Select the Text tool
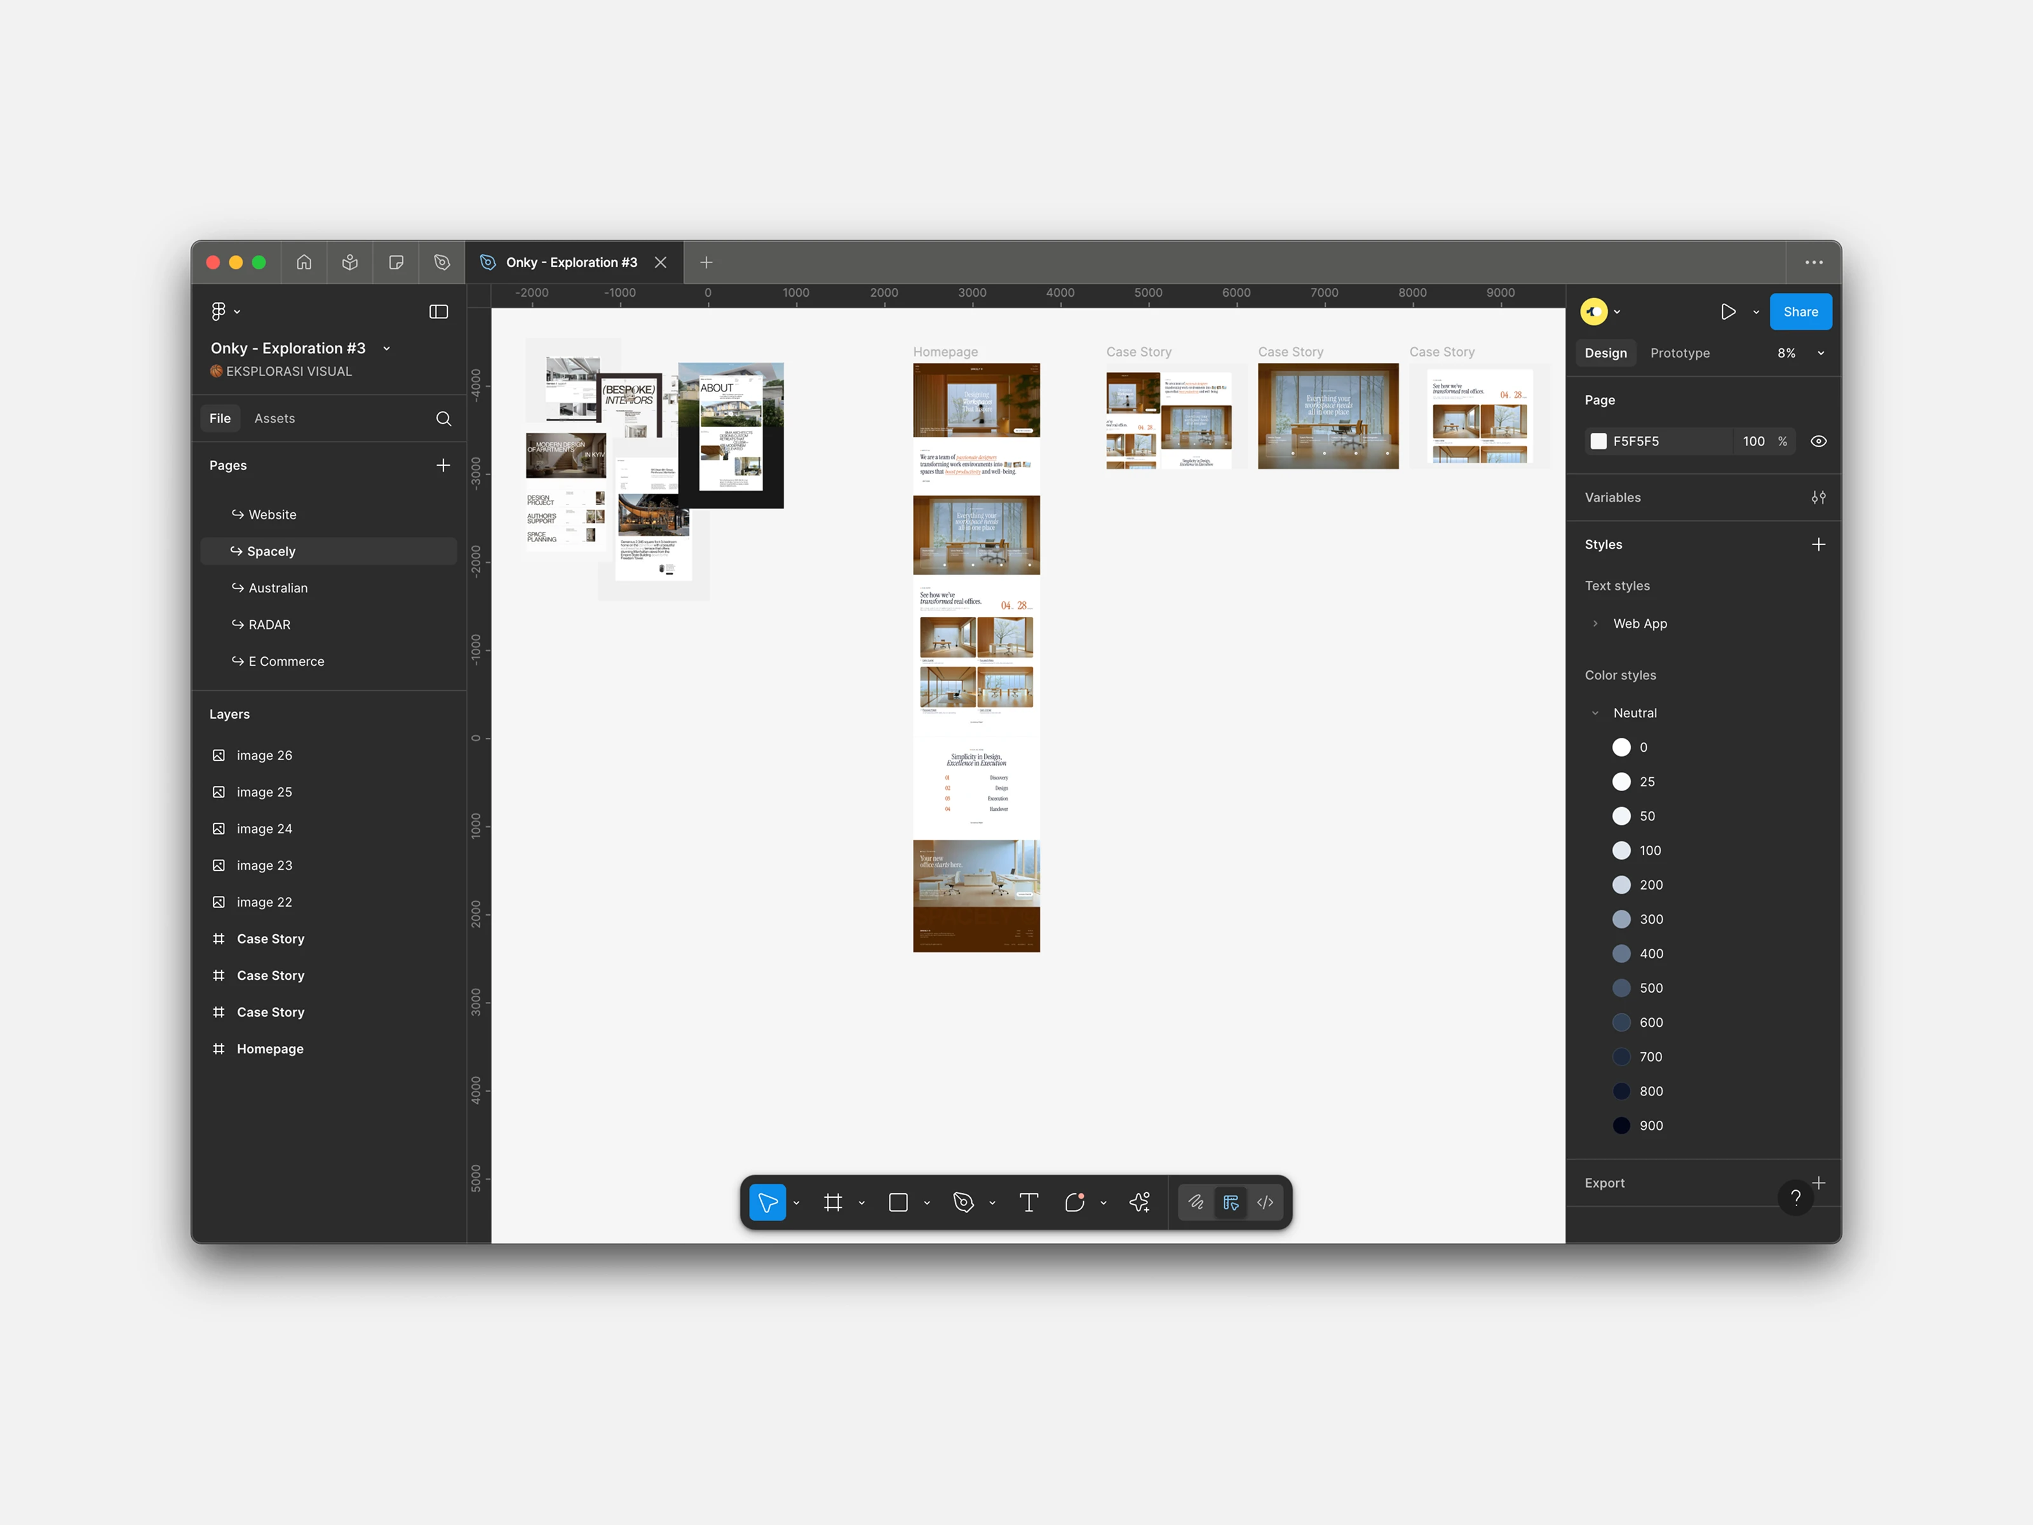 1029,1202
